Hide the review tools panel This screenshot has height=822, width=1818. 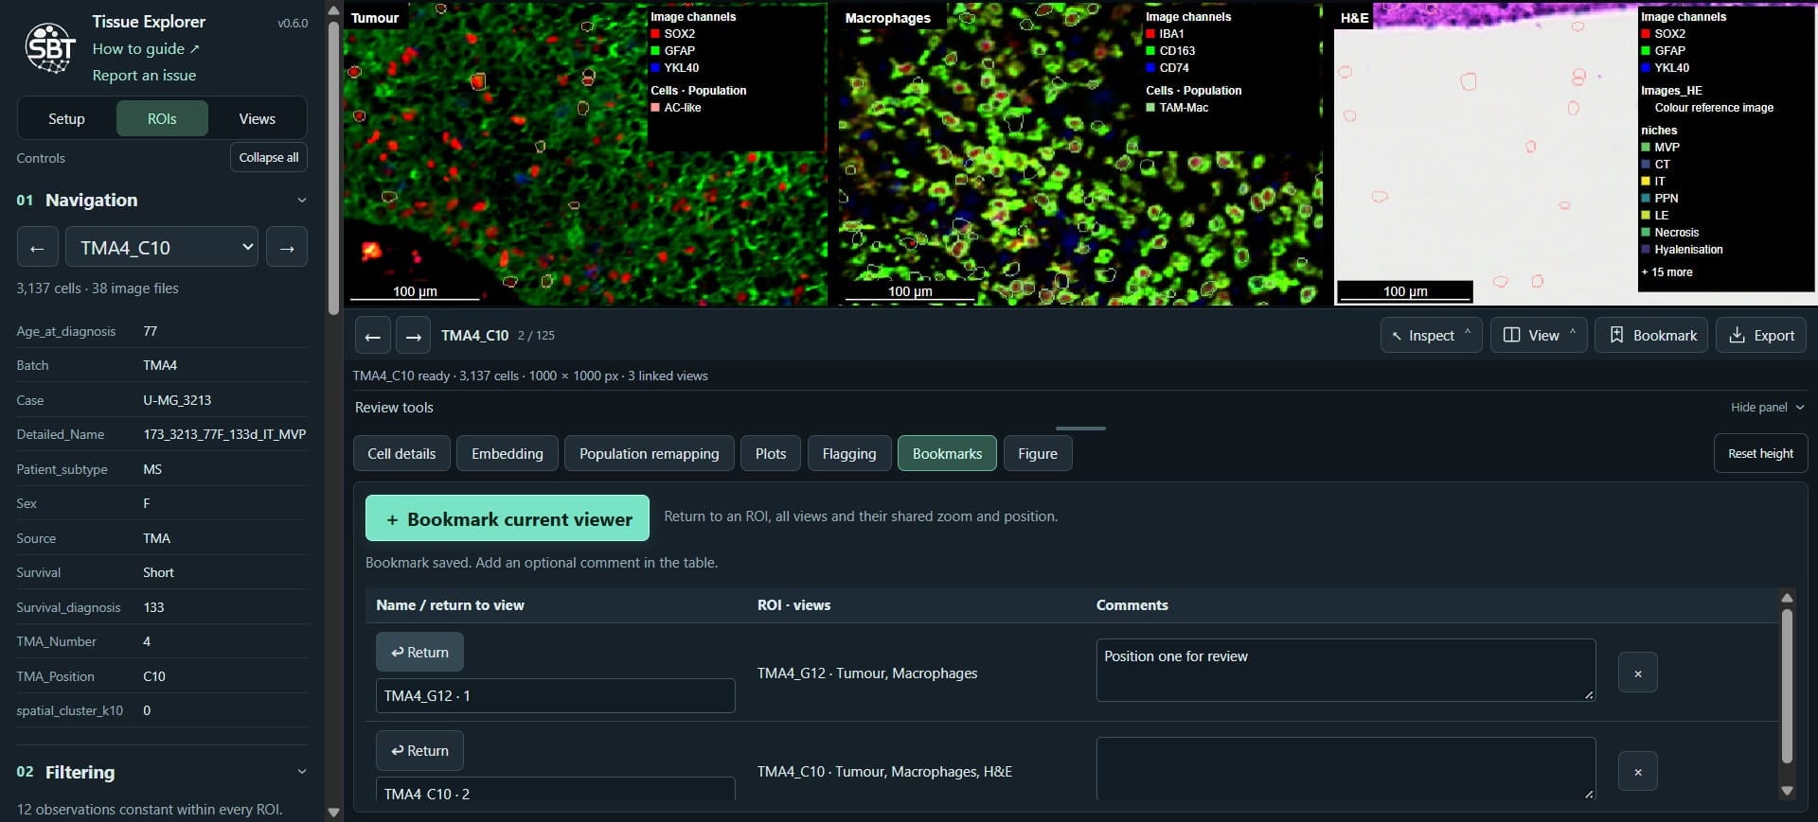click(x=1767, y=407)
